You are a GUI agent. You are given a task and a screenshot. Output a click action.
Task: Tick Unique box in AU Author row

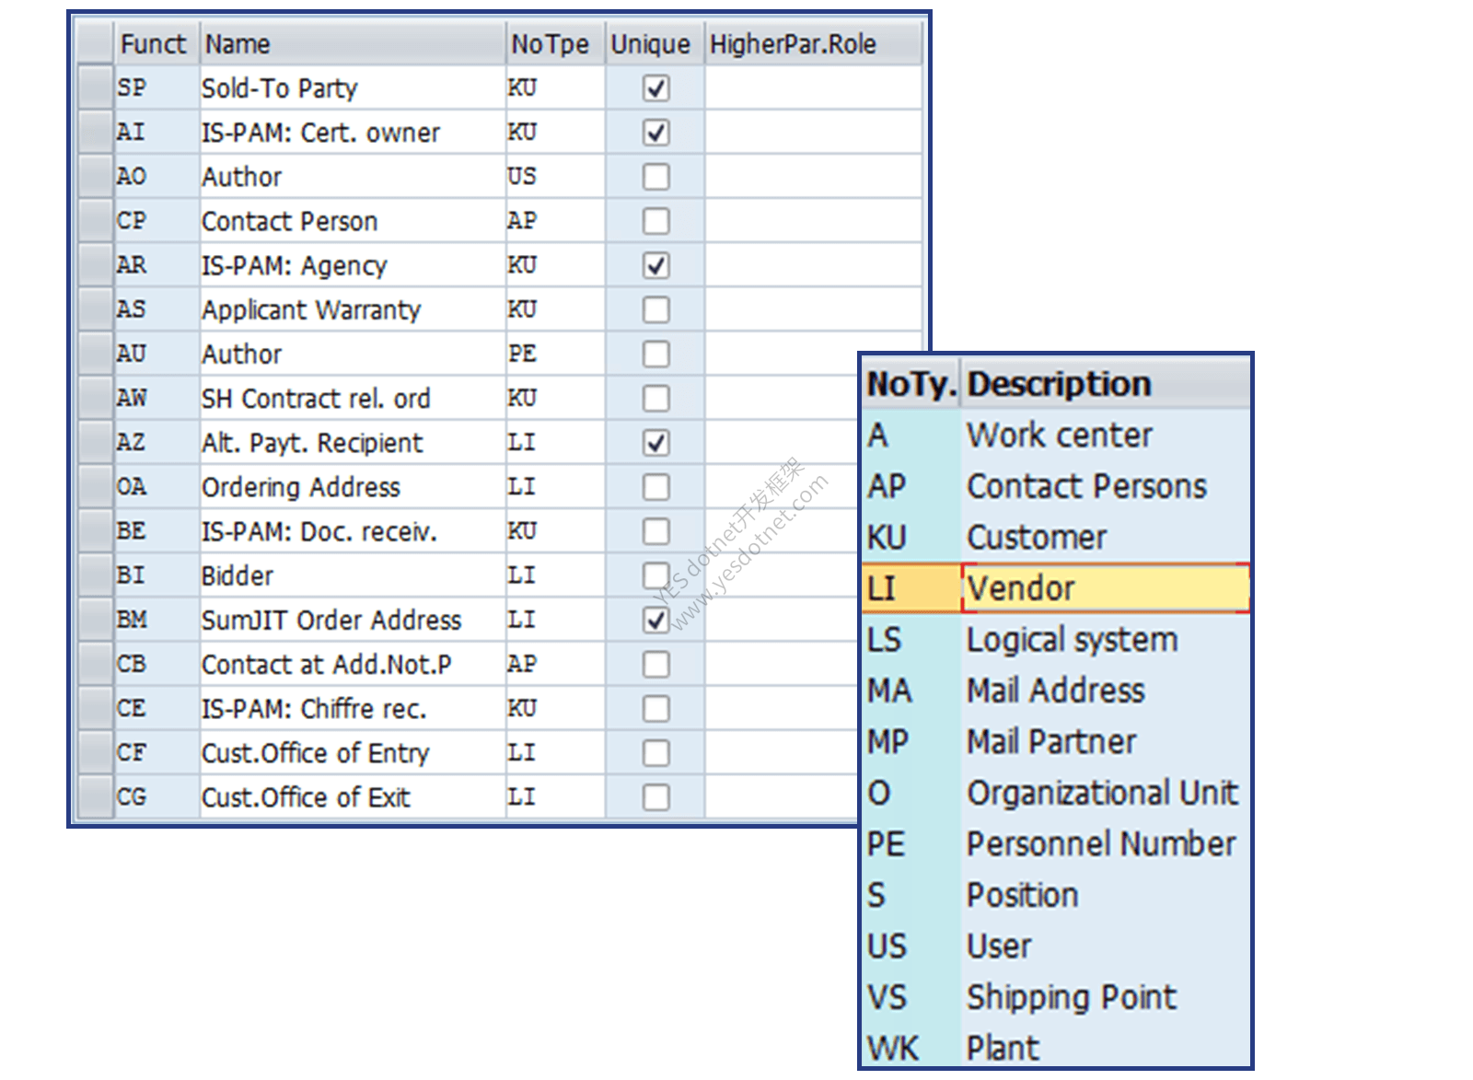[x=655, y=354]
